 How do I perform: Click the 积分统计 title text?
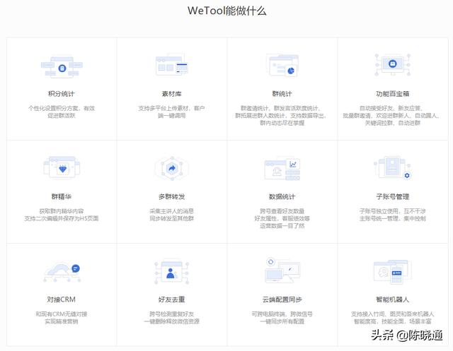point(61,94)
